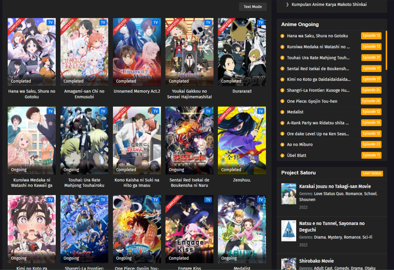
Task: Click the Episode 24 badge for Shangri-La Frontier
Action: (x=371, y=90)
